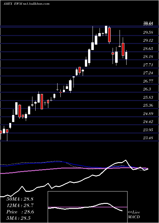
Task: Select the 26.77 price axis label
Action: click(148, 81)
